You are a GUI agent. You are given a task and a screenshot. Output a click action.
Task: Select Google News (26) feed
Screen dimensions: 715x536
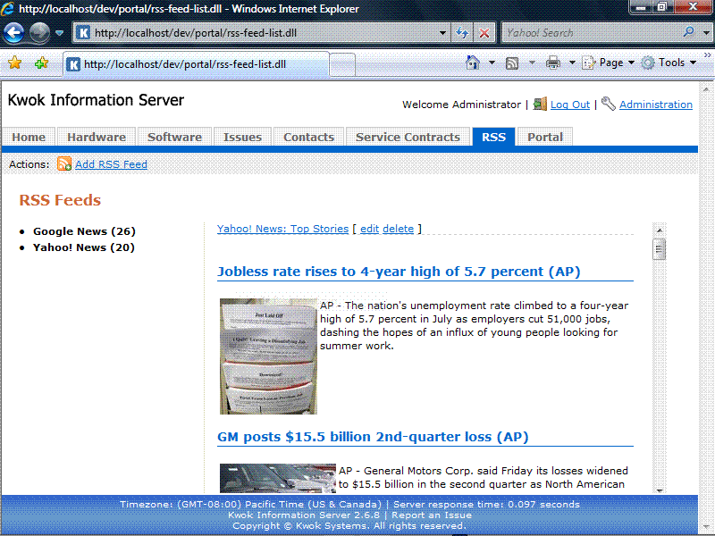tap(84, 231)
